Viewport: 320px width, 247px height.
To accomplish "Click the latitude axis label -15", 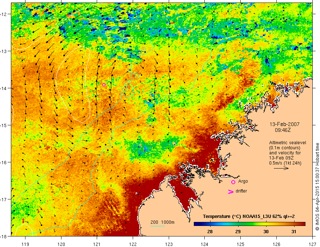I will (4, 125).
